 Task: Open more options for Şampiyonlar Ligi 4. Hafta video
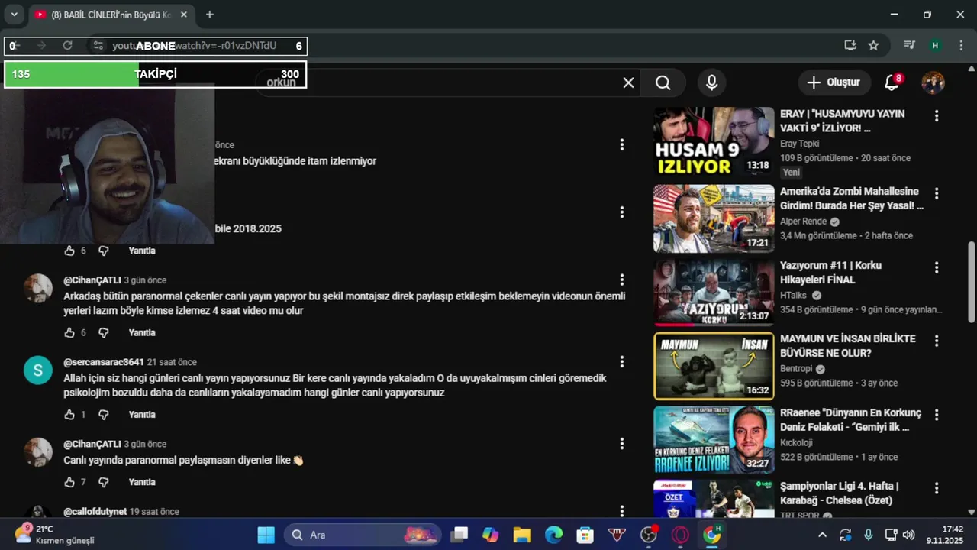[937, 488]
